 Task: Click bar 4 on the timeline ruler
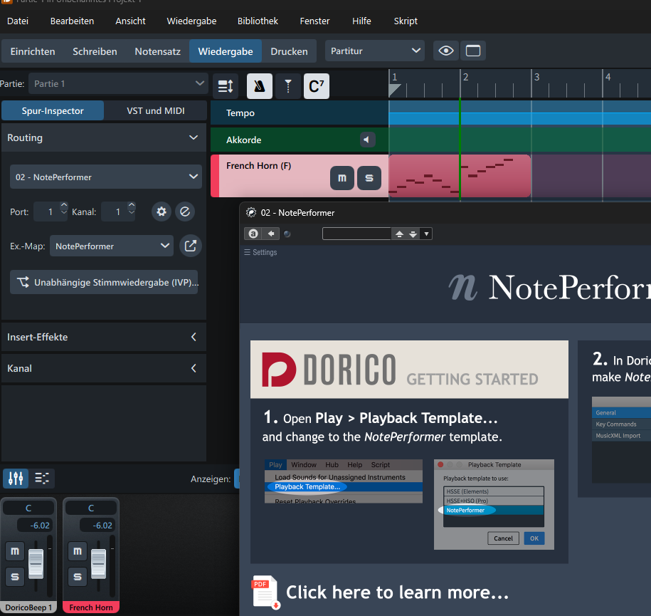(608, 78)
